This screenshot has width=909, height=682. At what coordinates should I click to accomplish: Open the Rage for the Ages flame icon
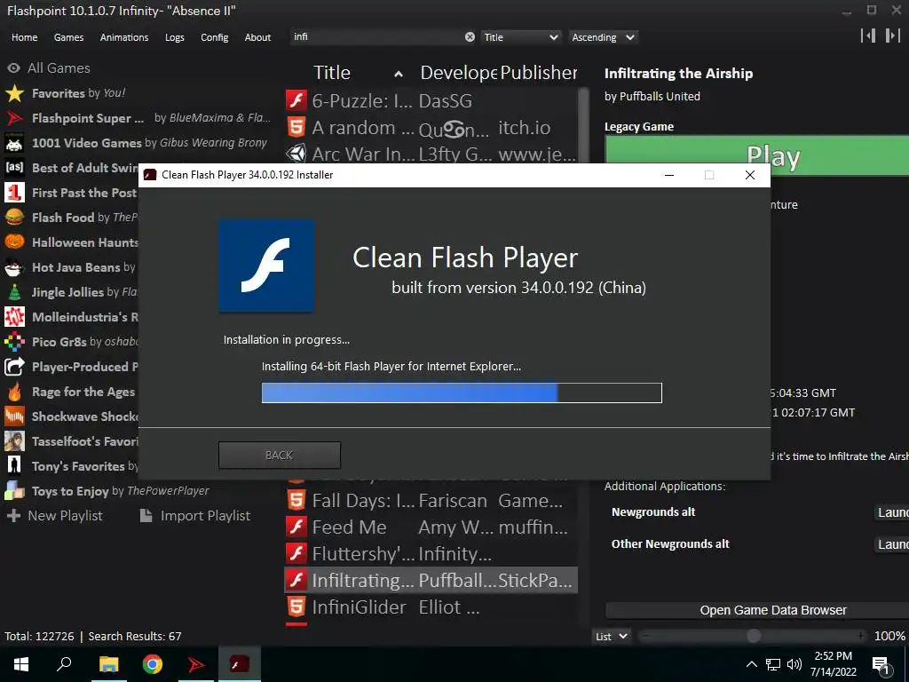coord(14,392)
